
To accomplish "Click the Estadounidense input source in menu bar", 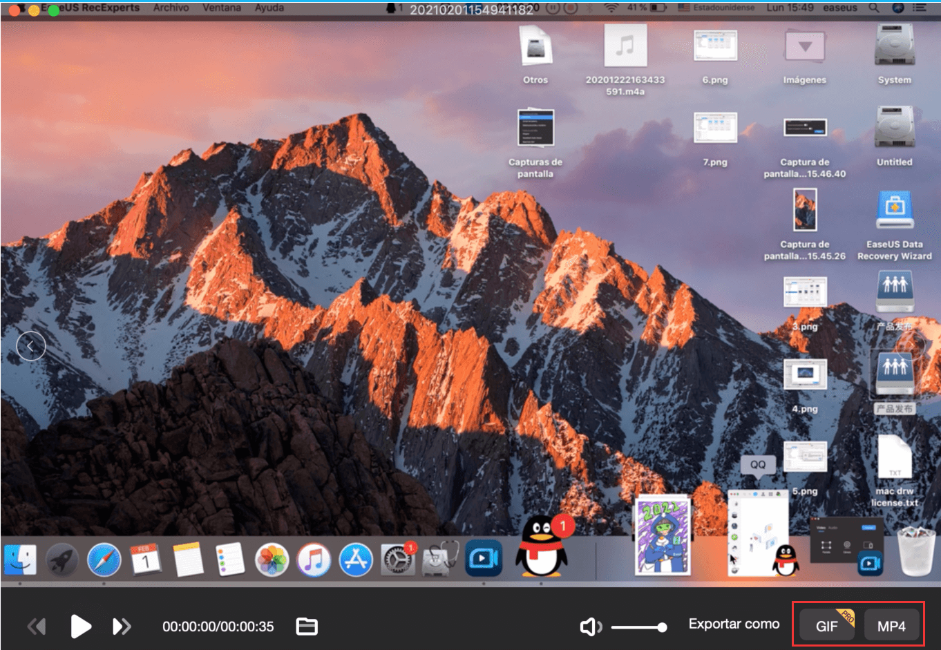I will (716, 8).
